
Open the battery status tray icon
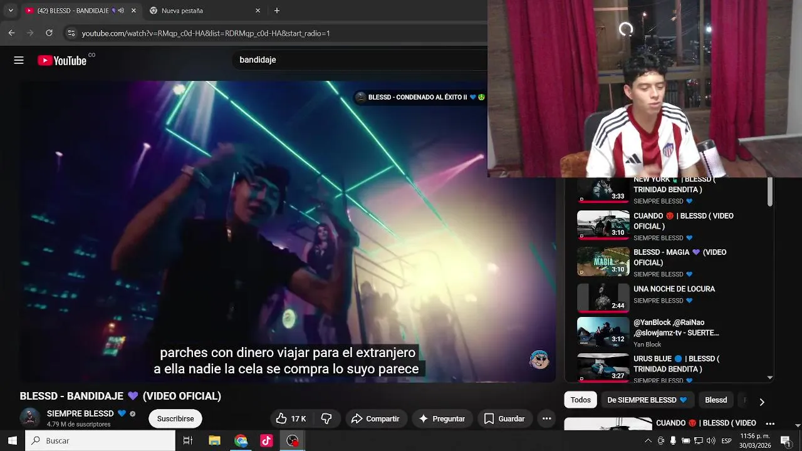685,440
